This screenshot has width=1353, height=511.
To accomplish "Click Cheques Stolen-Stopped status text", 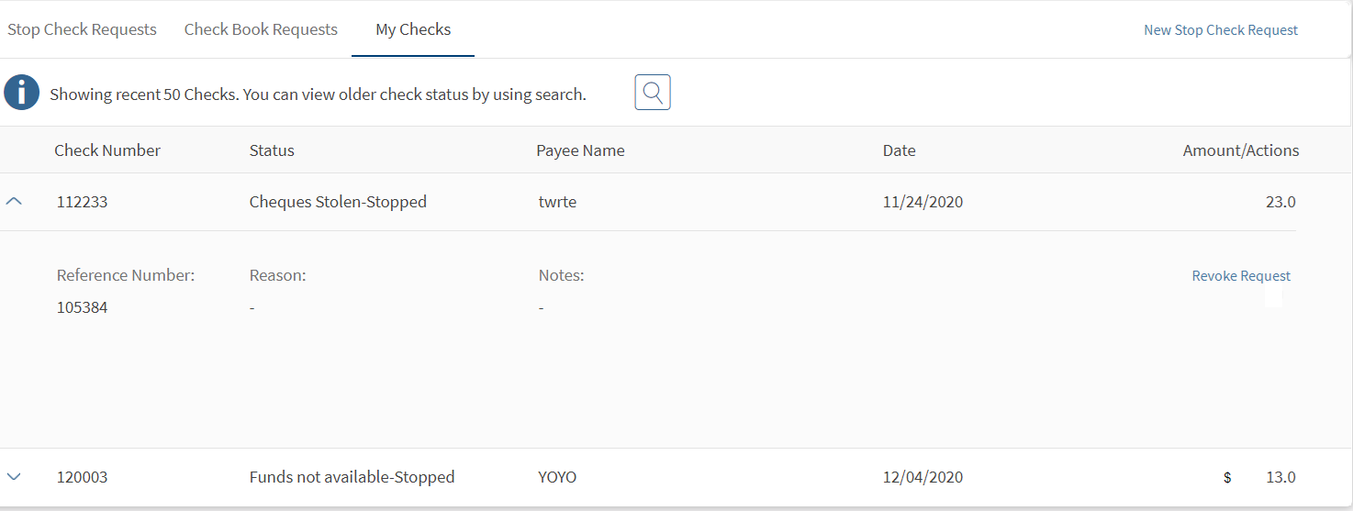I will [x=338, y=202].
